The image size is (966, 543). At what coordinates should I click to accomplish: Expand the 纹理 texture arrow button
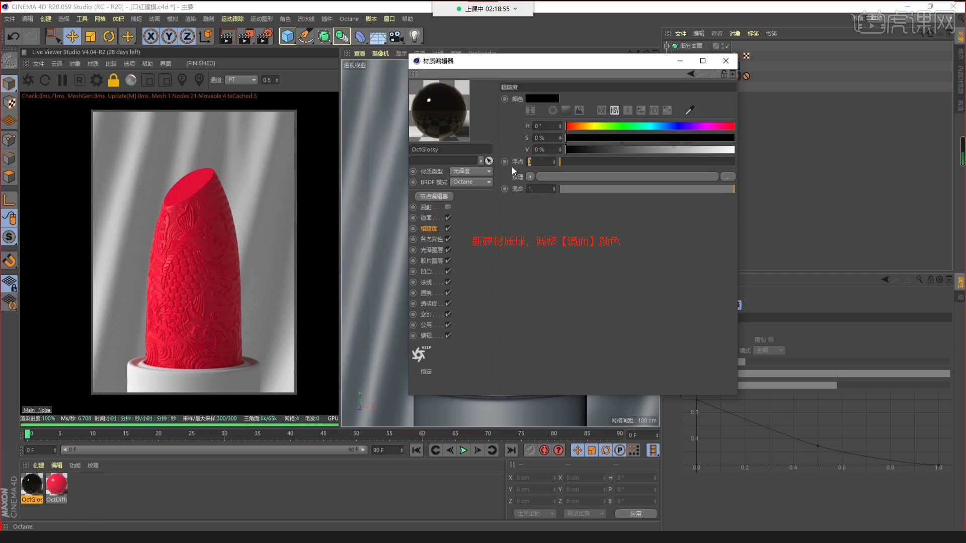[x=530, y=176]
